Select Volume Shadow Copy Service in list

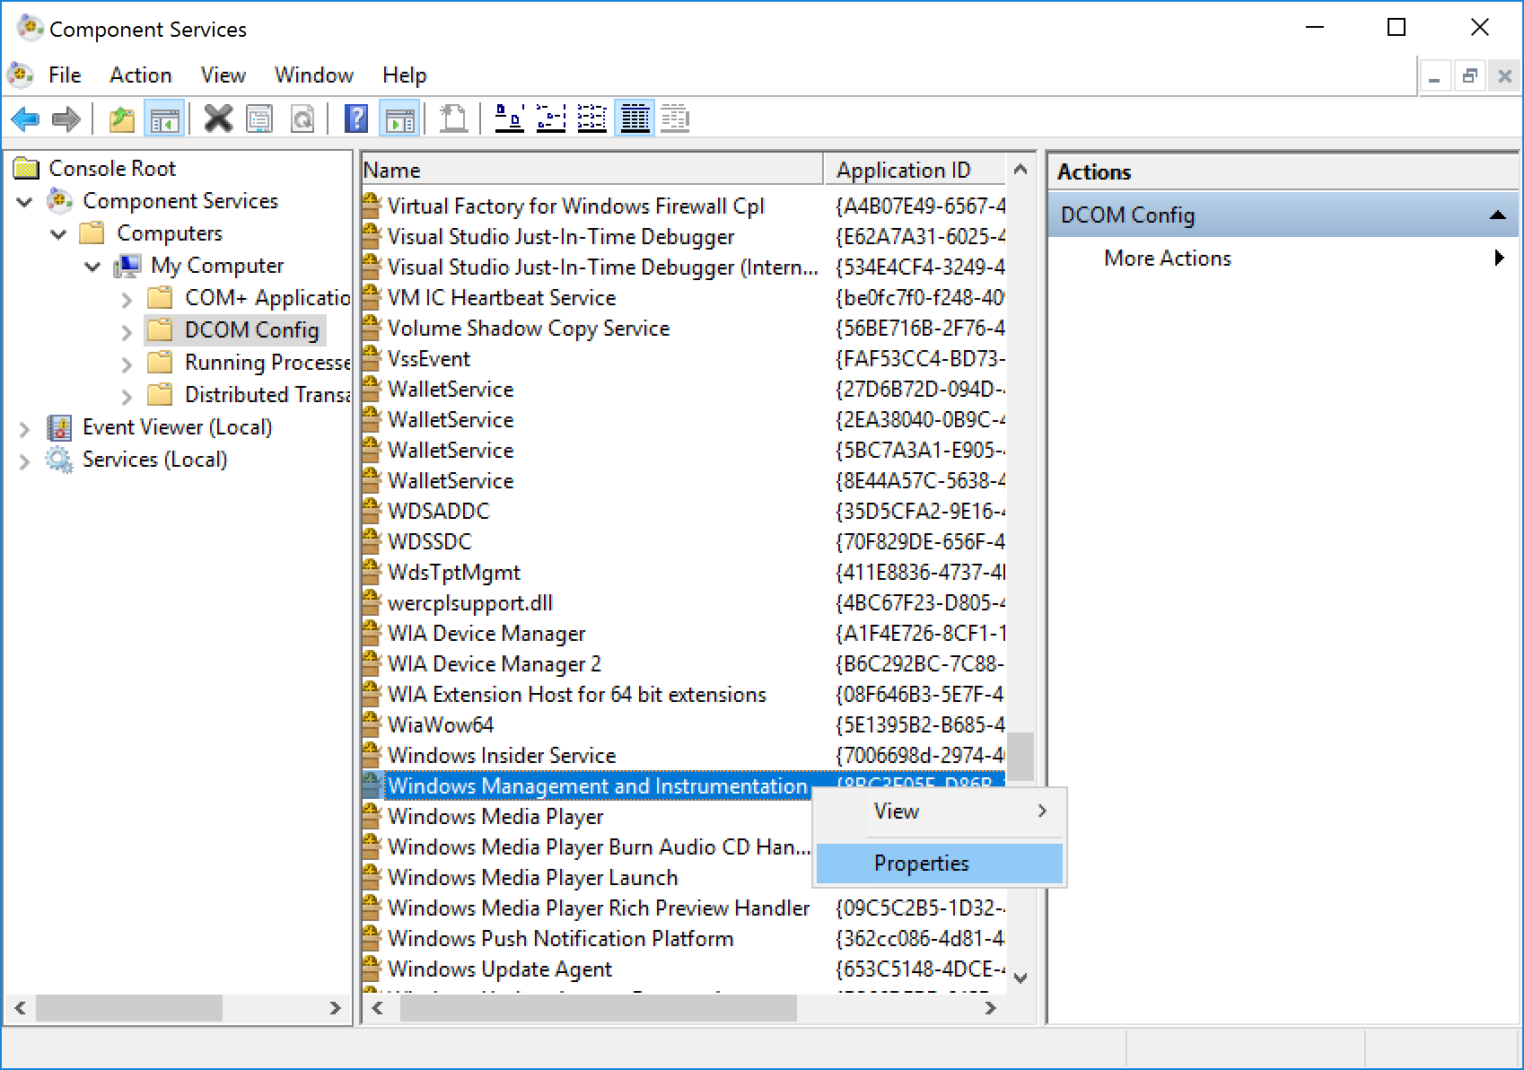coord(529,329)
